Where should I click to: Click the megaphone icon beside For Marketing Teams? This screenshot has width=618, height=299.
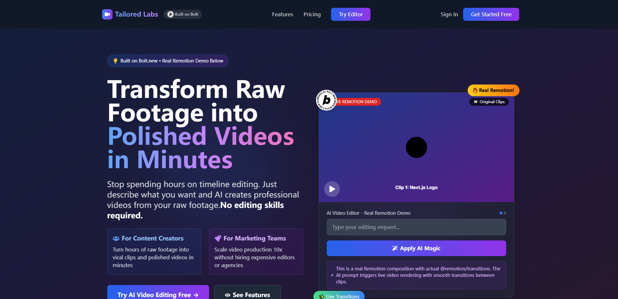coord(218,238)
